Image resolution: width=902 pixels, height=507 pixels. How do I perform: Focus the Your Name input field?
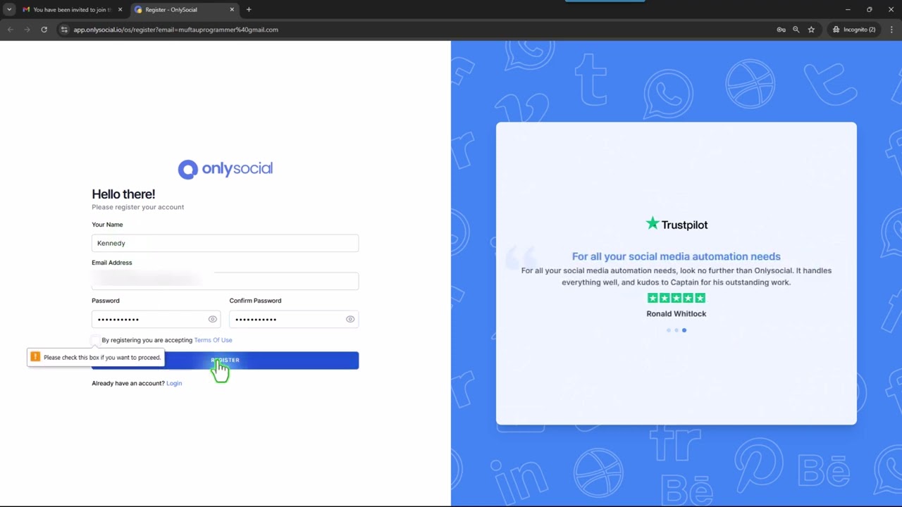[x=225, y=243]
